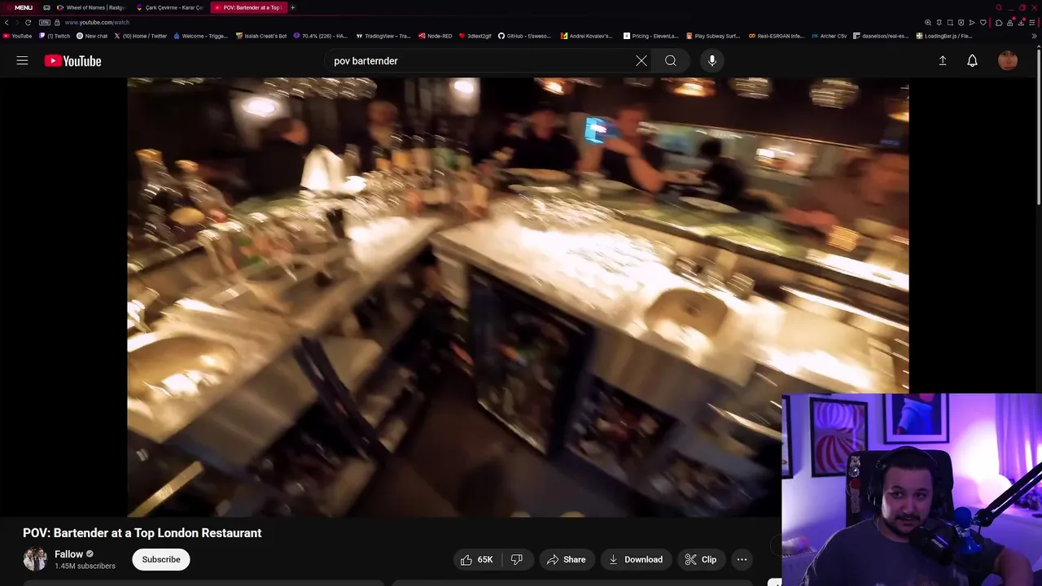
Task: Open the zoom magnifier in address bar
Action: 928,23
